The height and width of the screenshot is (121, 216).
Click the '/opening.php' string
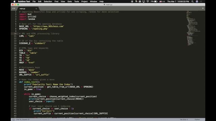(x=40, y=29)
